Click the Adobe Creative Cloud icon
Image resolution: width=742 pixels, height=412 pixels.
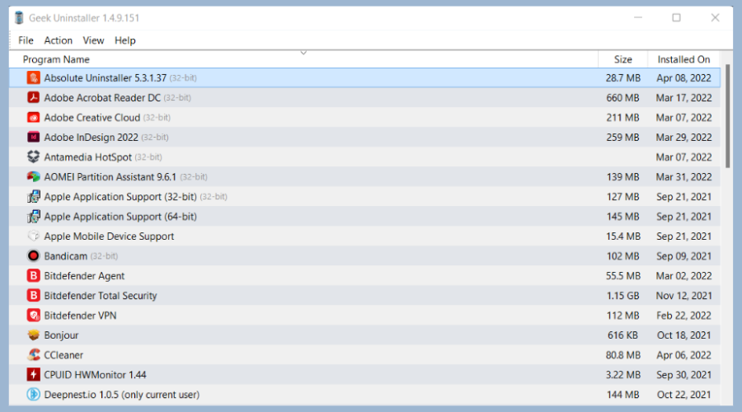pos(33,117)
